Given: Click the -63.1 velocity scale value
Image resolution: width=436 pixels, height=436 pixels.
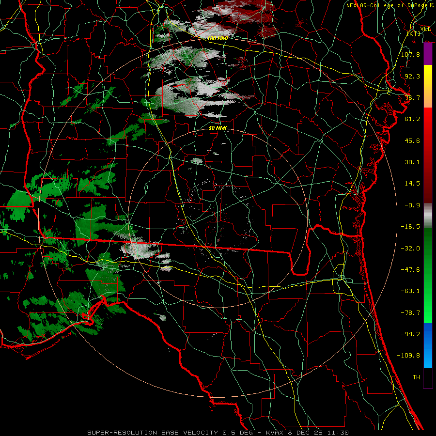Looking at the screenshot, I should pyautogui.click(x=410, y=291).
